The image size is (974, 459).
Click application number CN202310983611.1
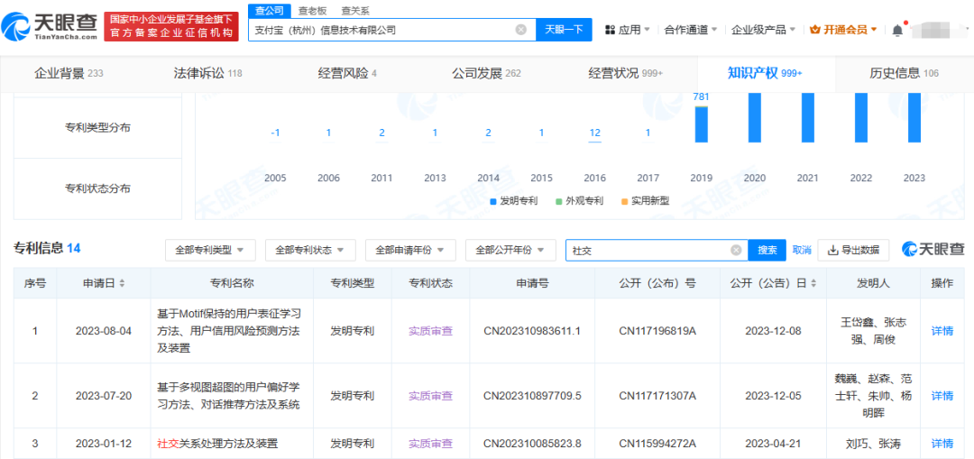pyautogui.click(x=532, y=331)
